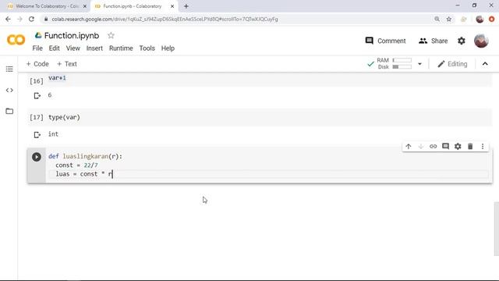Open a new browser tab
Screen dimensions: 499x281
[186, 6]
